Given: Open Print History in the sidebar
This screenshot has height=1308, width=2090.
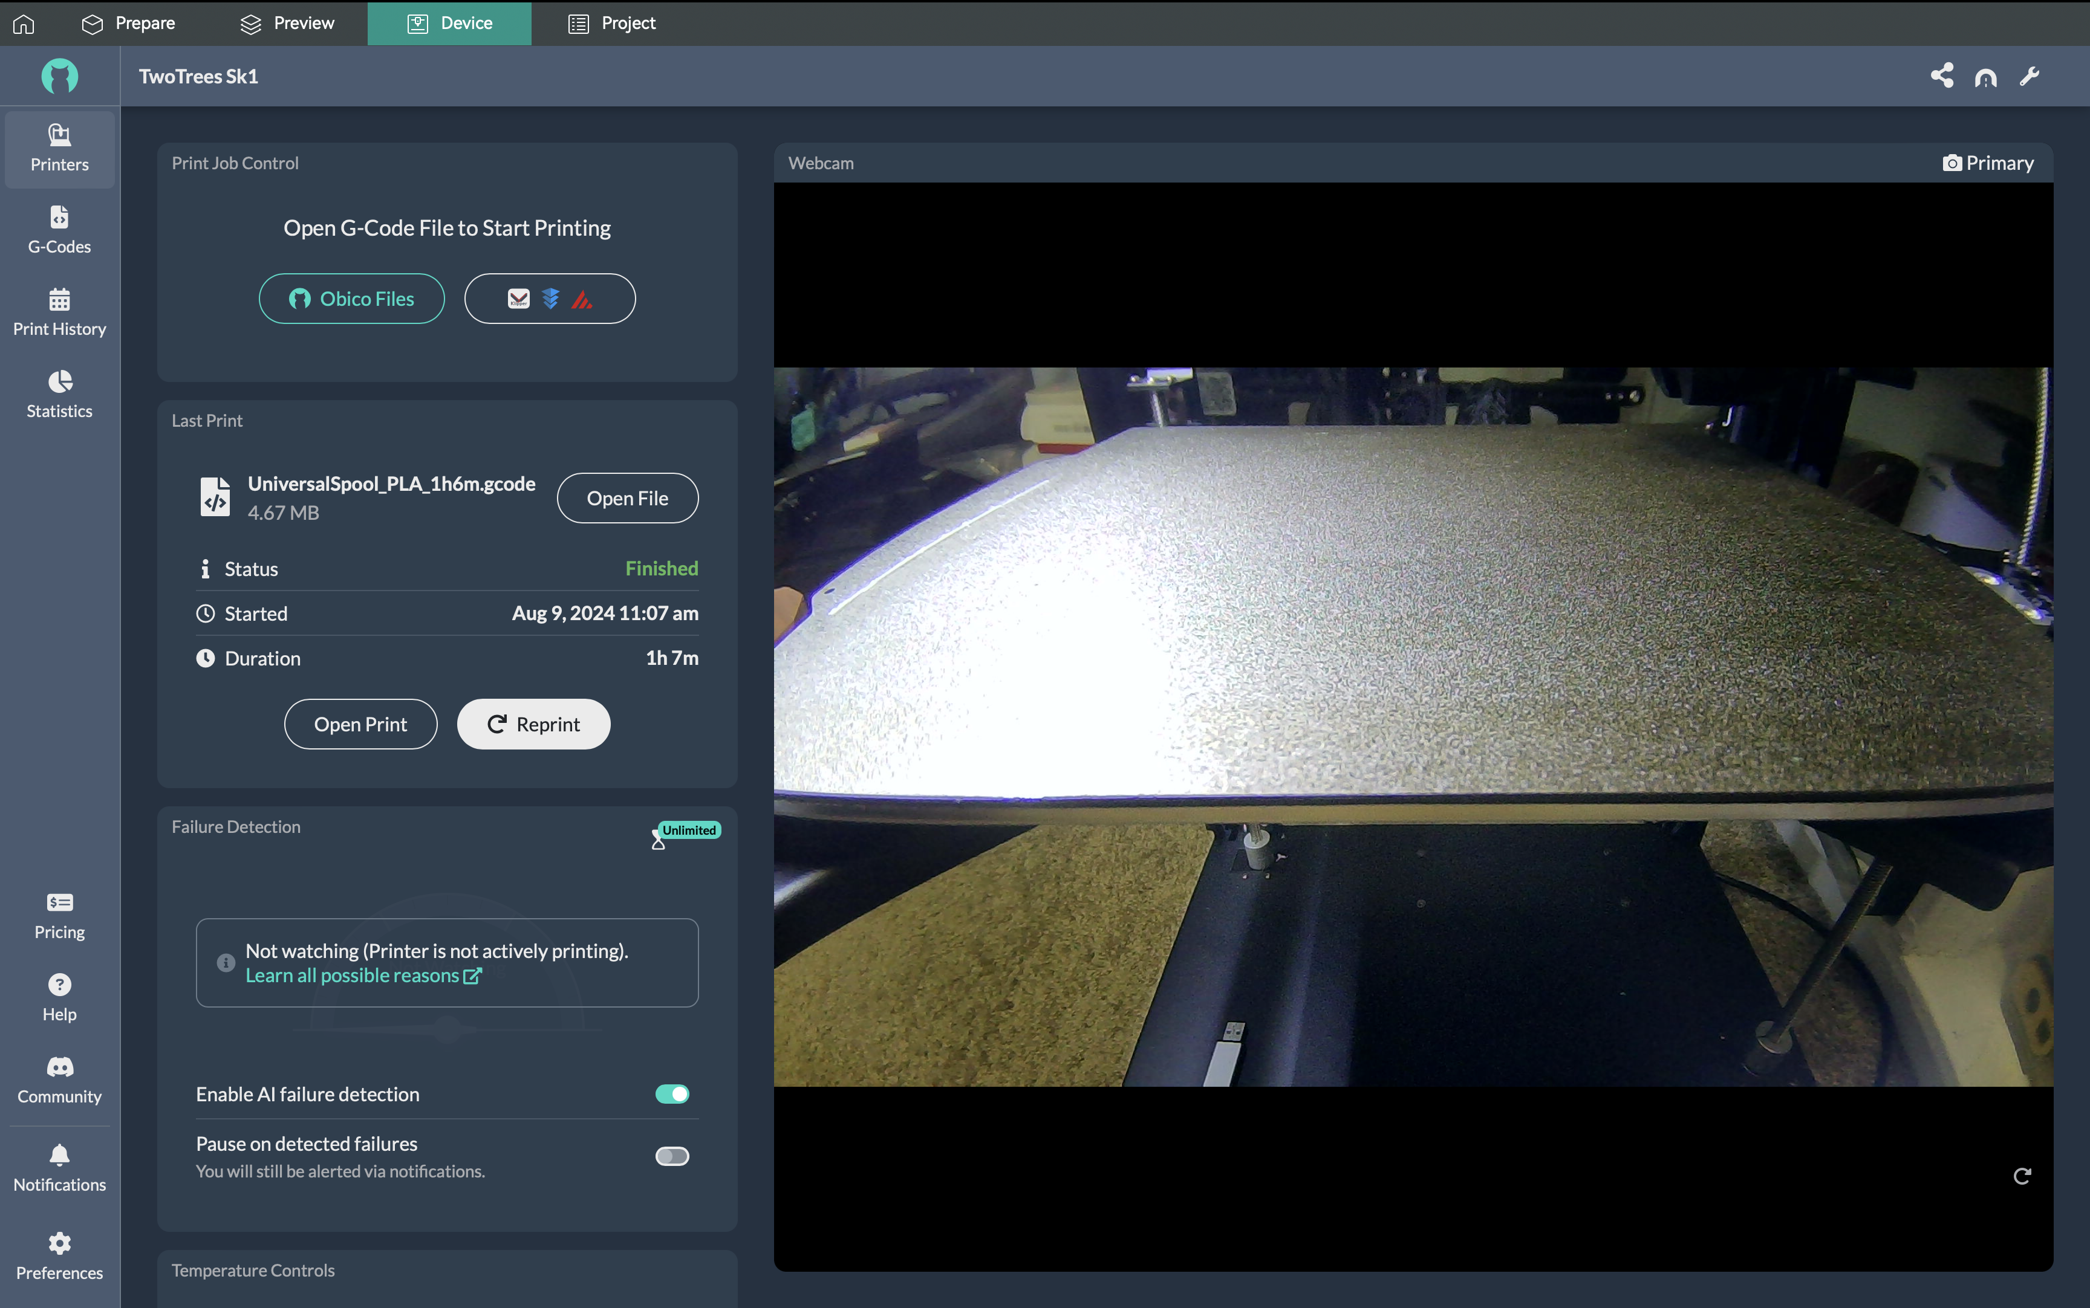Looking at the screenshot, I should tap(60, 312).
